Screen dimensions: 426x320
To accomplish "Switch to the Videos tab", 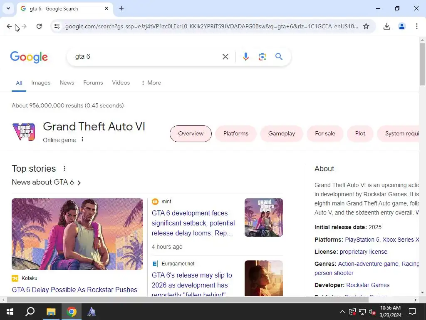I will pos(121,83).
